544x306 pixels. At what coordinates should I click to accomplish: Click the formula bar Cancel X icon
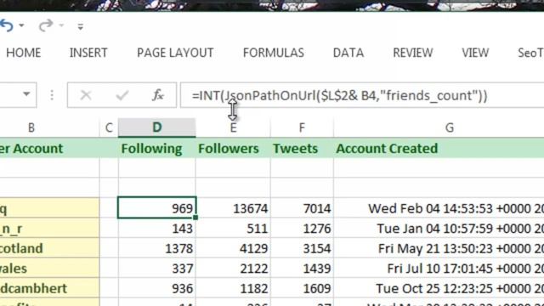pos(86,95)
